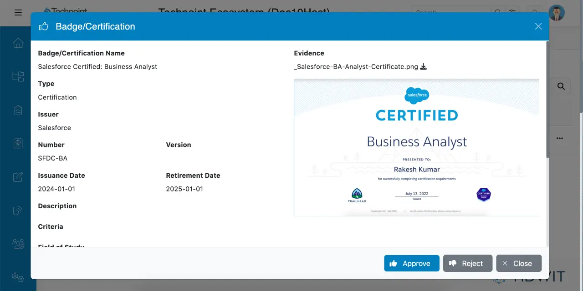Select the 'Salesforce Certified: Business Analyst' name text

coord(97,67)
